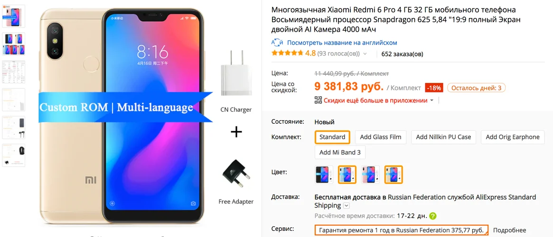Open 'Посмотреть название на английском' link
This screenshot has width=553, height=237.
(342, 43)
